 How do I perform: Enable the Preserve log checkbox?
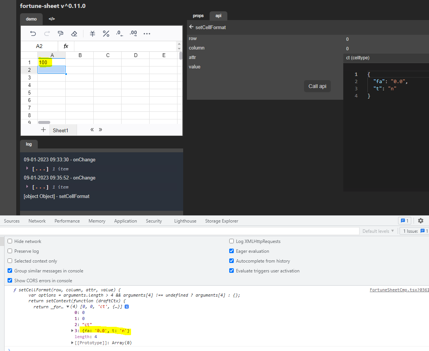pos(9,251)
